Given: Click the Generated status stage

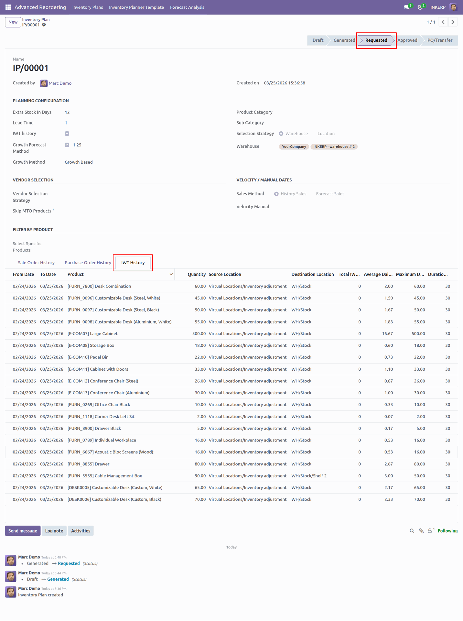Looking at the screenshot, I should (344, 40).
